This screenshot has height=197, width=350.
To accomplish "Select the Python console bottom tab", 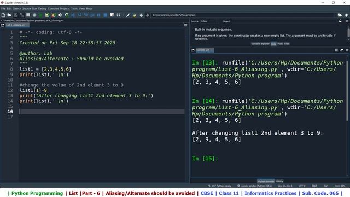I will (x=266, y=181).
